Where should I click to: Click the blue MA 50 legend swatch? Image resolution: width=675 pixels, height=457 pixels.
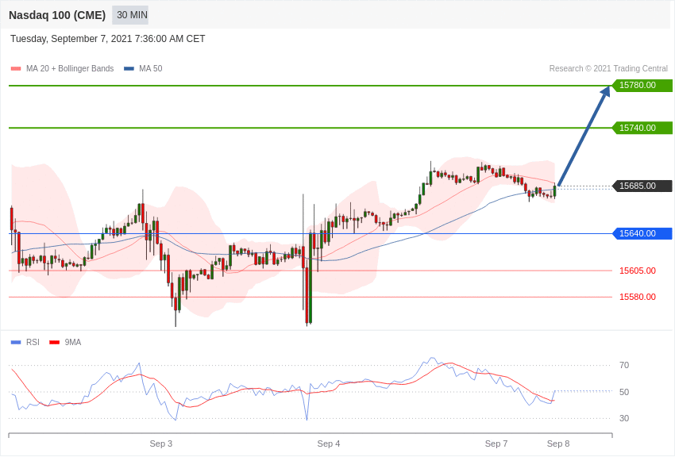click(x=129, y=69)
